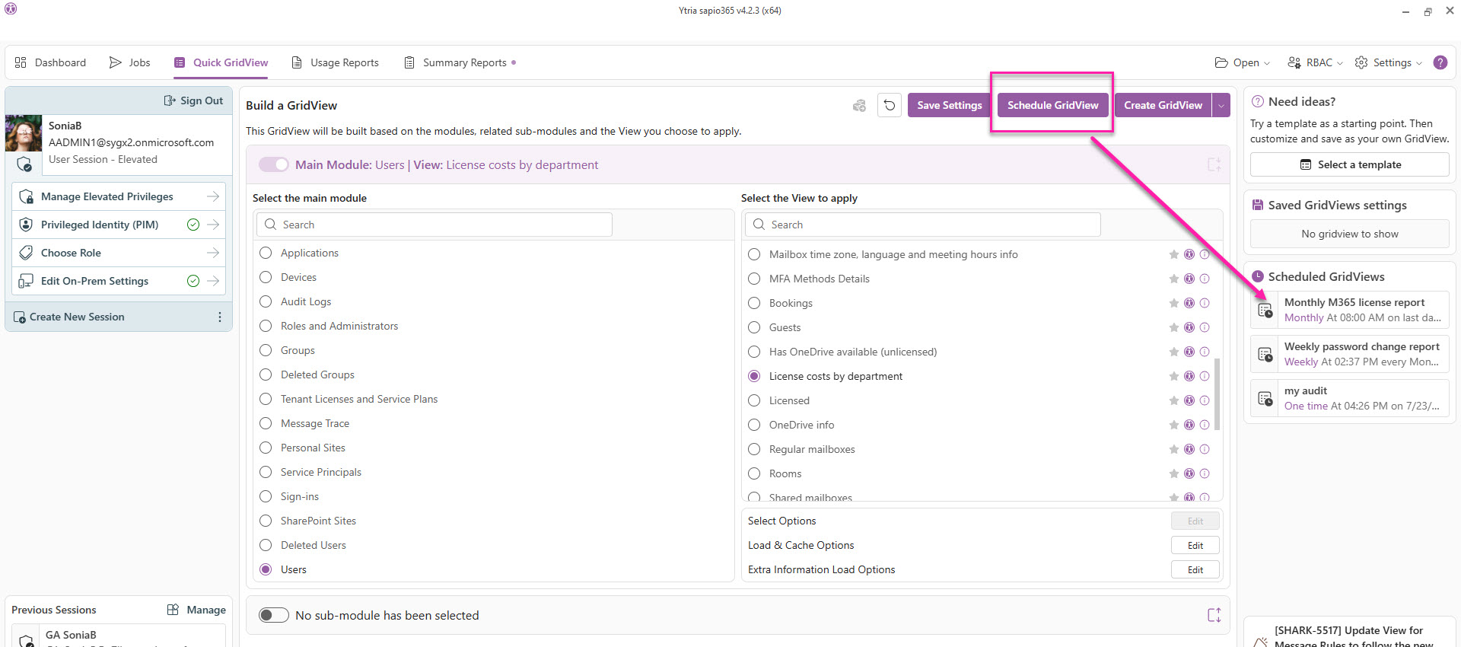Click Monthly M365 license report schedule icon

[1265, 310]
